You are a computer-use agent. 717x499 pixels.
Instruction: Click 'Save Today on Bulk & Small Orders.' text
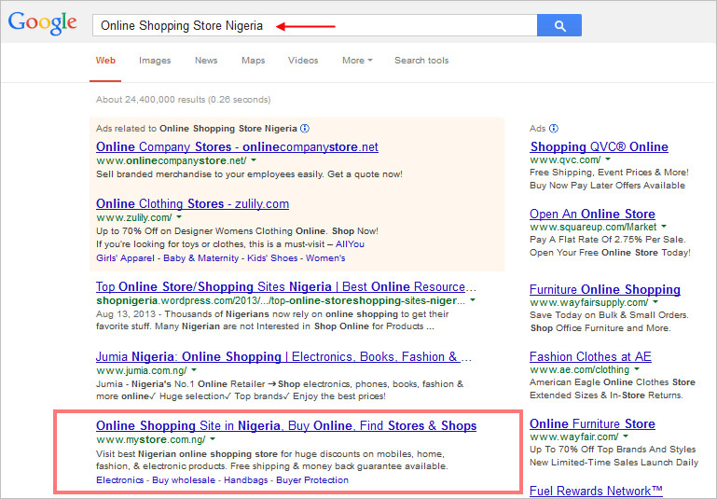coord(609,315)
